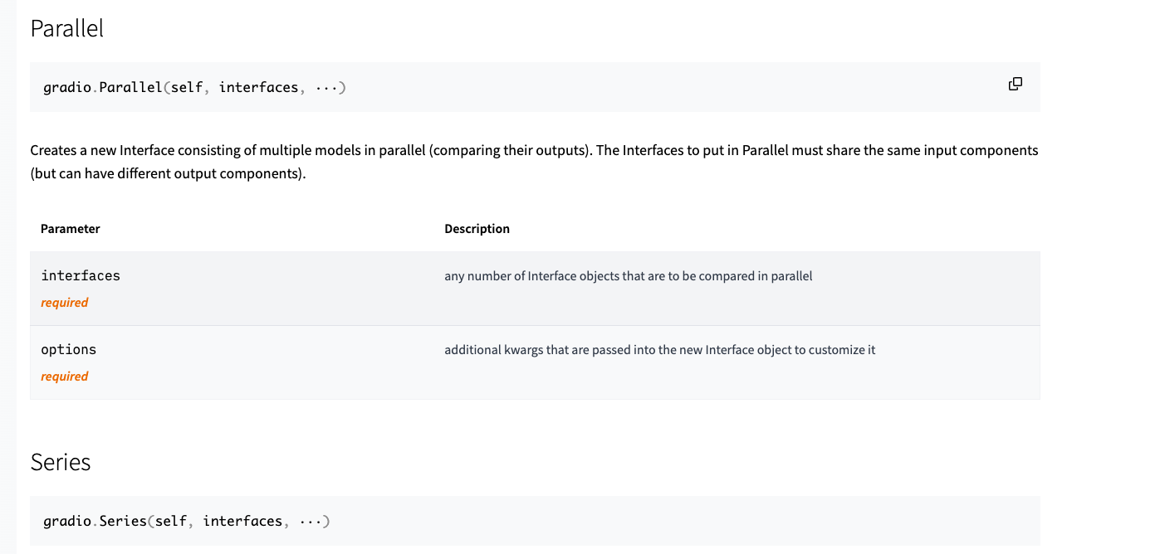Select the 'Parameter' column header
Screen dimensions: 1160x554
tap(71, 229)
